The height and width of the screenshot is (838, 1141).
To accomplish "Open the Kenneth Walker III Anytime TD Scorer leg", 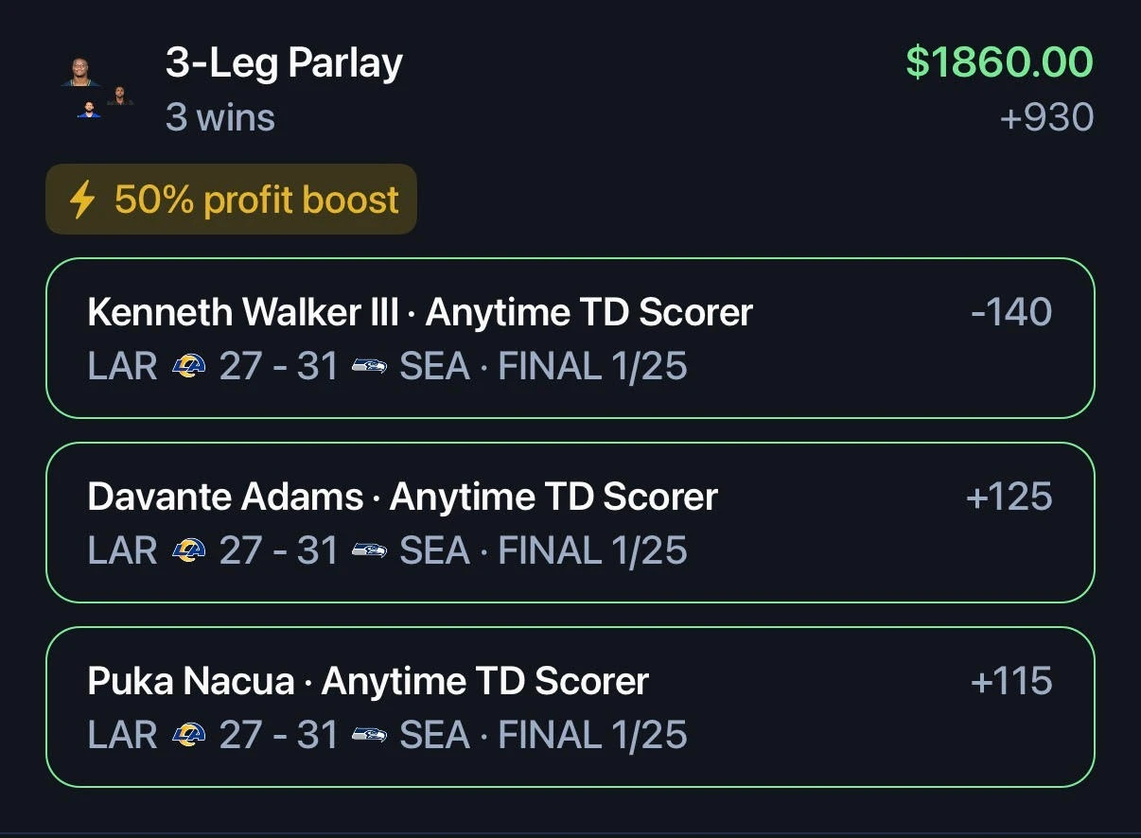I will coord(570,338).
